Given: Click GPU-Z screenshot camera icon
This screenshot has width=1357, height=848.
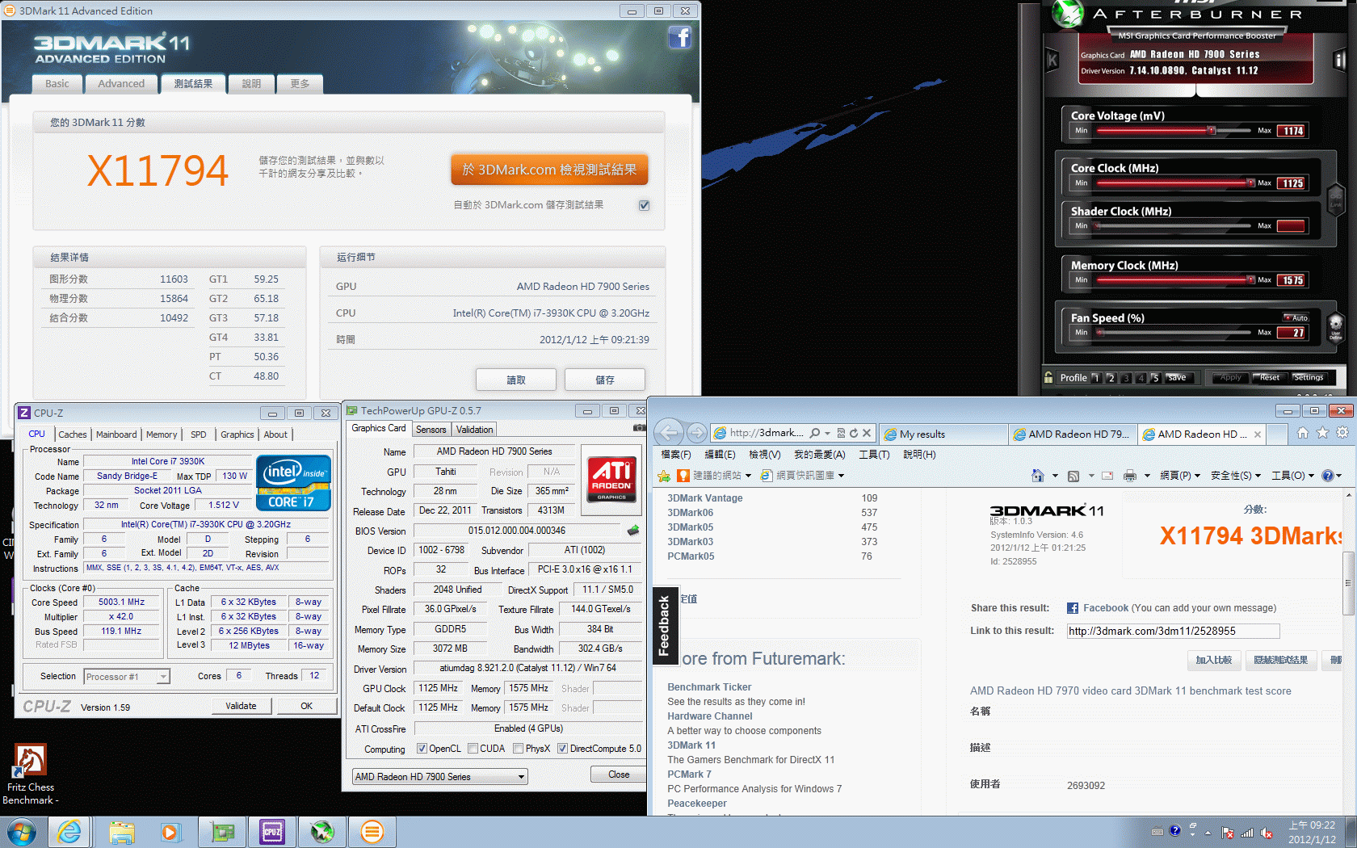Looking at the screenshot, I should coord(639,428).
